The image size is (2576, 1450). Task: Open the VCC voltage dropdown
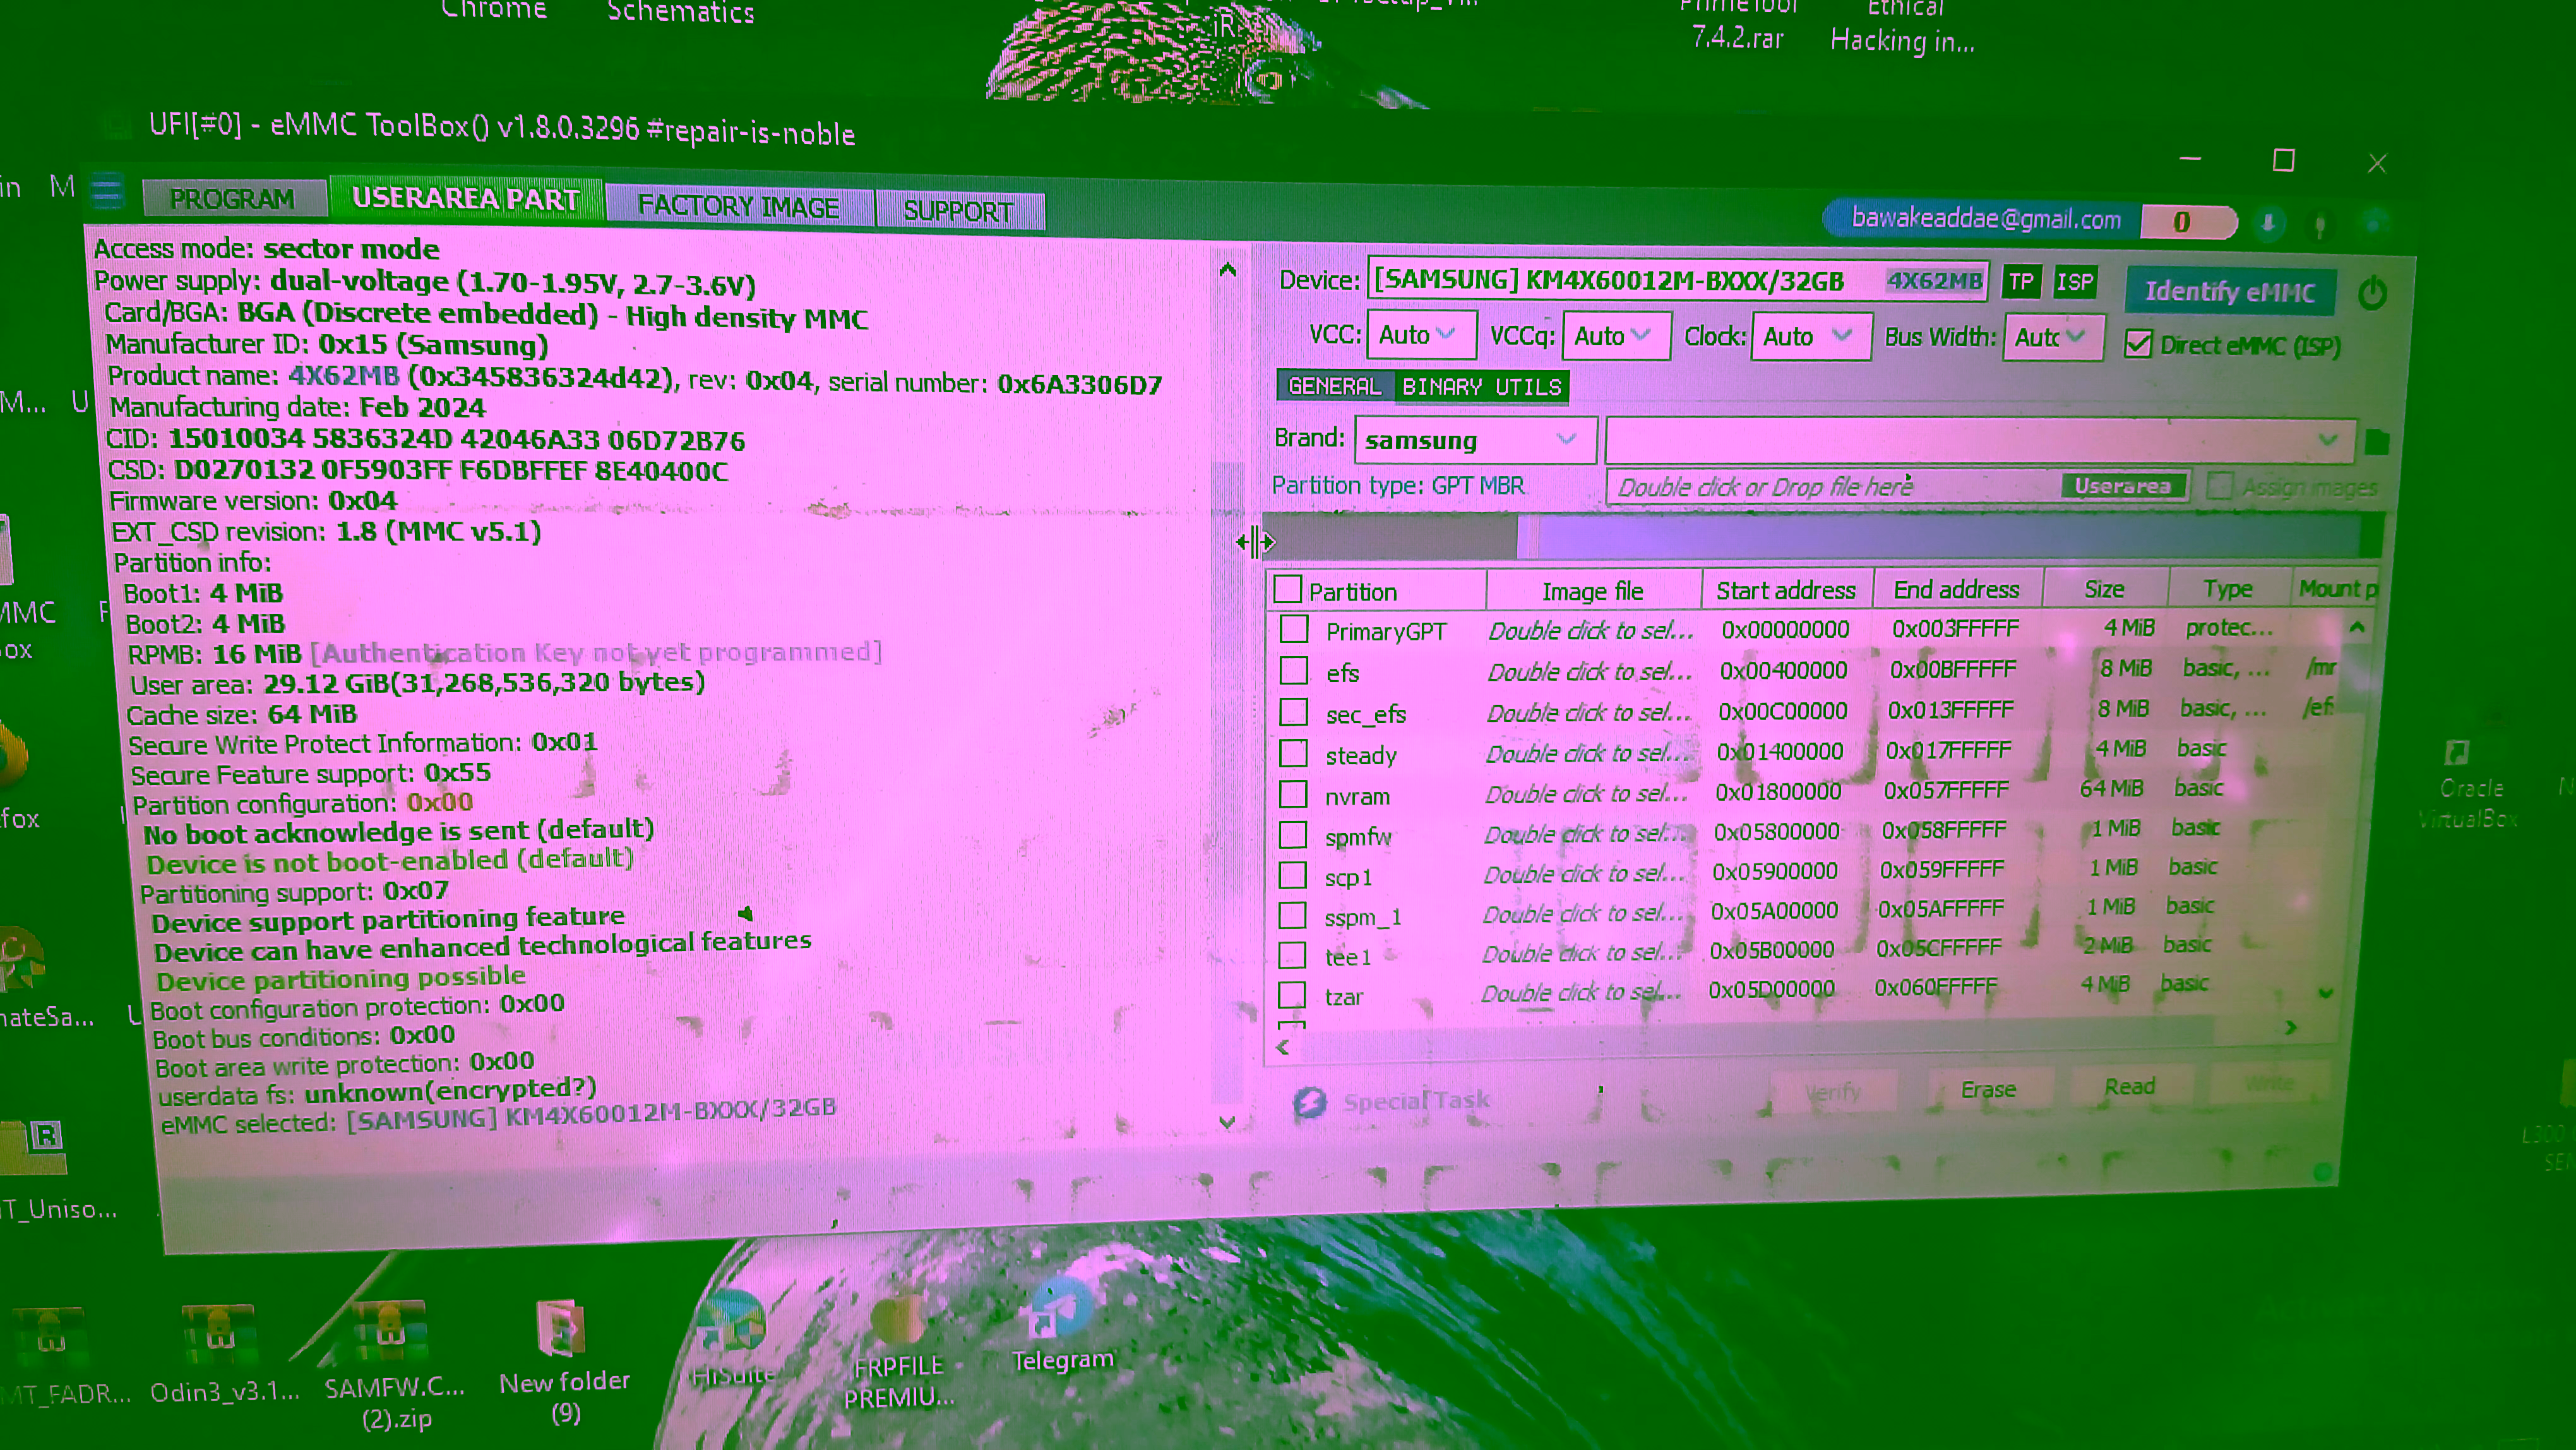click(1421, 335)
